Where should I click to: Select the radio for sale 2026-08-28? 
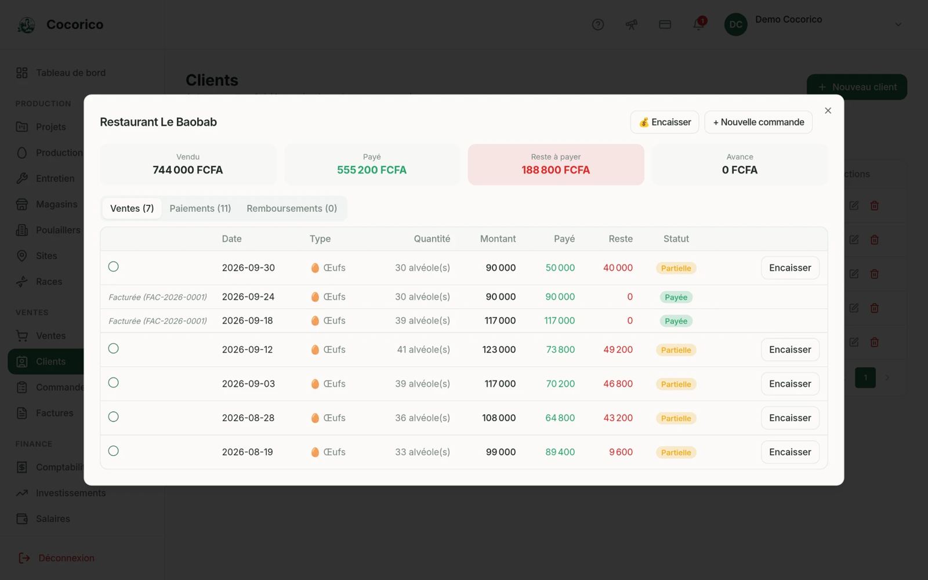(x=114, y=417)
